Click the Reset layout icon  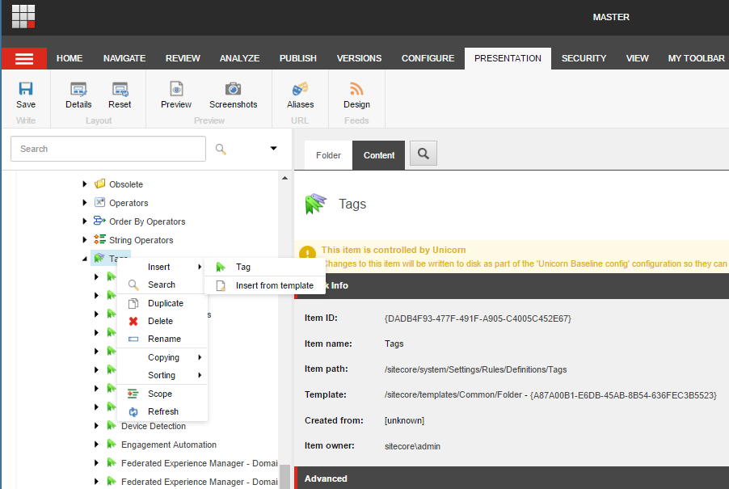[120, 90]
